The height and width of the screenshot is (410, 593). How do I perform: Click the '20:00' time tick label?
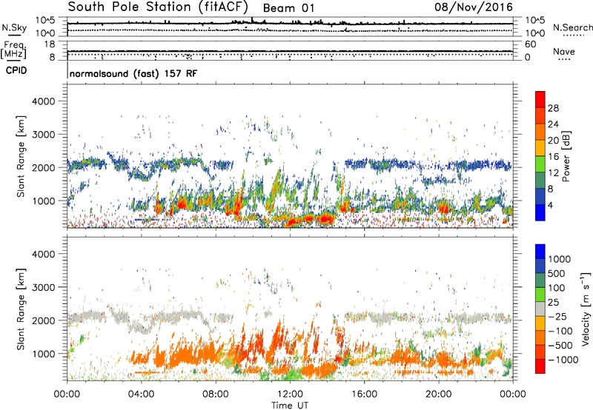pos(438,394)
